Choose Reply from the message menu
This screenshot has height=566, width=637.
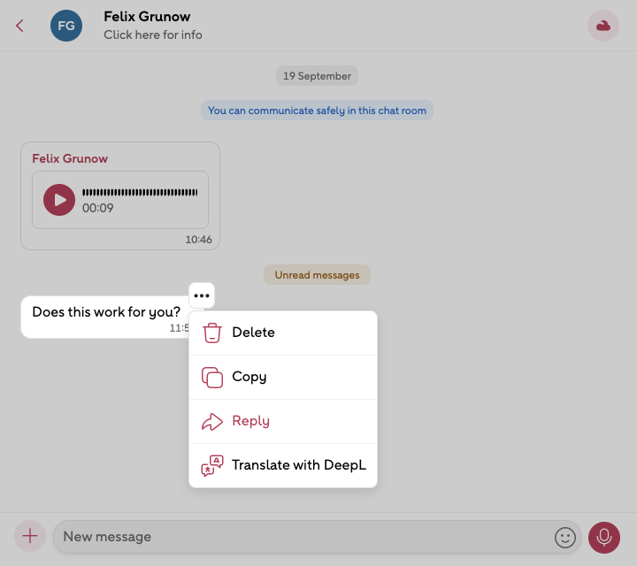250,421
